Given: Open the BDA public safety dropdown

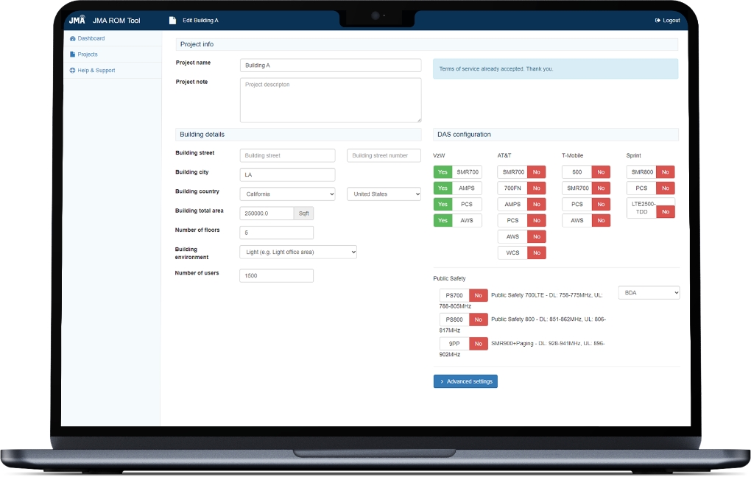Looking at the screenshot, I should point(649,293).
